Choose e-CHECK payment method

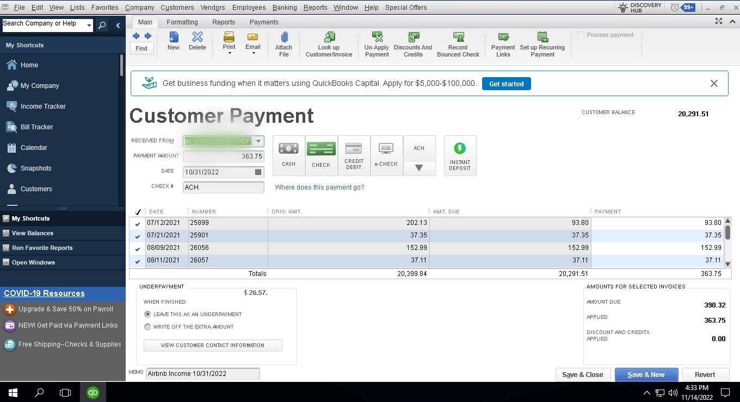pyautogui.click(x=386, y=155)
